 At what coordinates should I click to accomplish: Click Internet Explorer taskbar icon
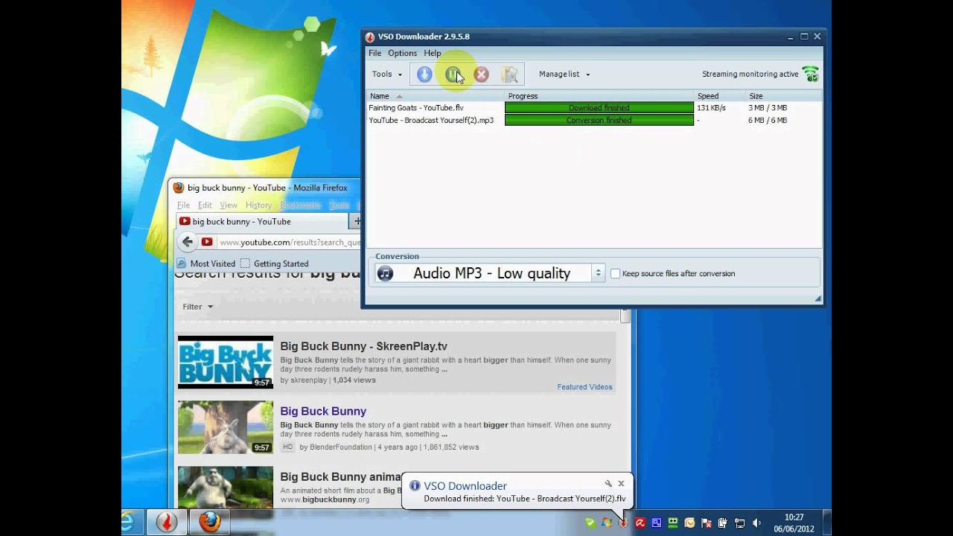[x=129, y=523]
